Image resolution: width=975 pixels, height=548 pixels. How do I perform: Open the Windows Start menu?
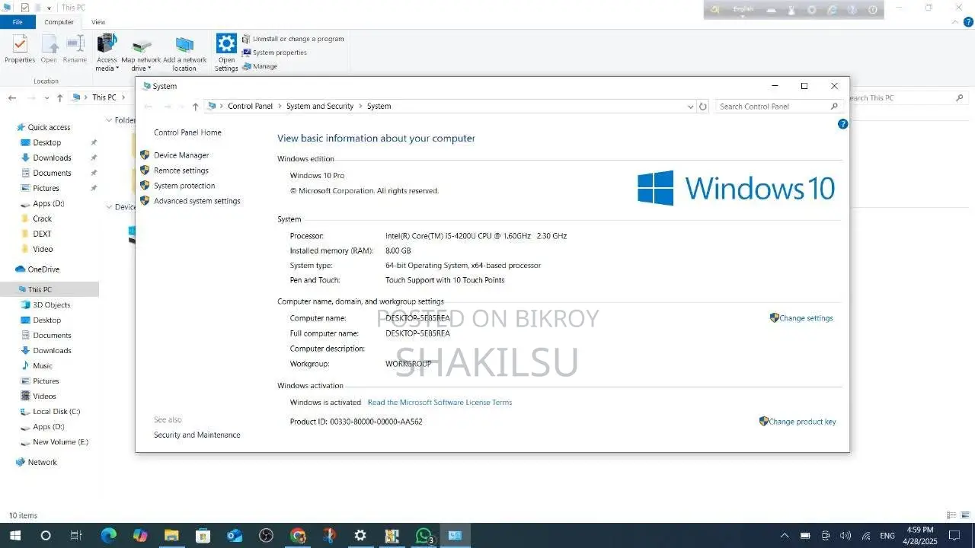pyautogui.click(x=14, y=536)
